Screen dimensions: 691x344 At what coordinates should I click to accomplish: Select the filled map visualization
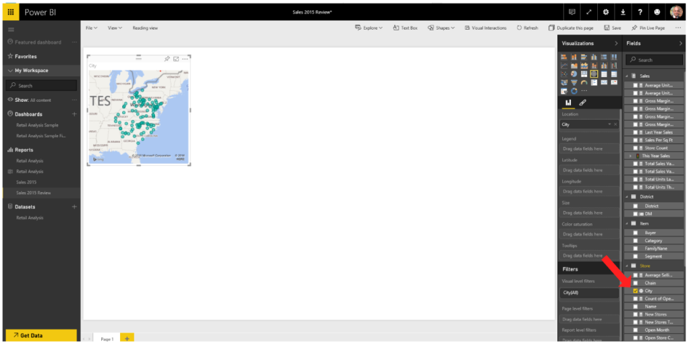point(564,83)
